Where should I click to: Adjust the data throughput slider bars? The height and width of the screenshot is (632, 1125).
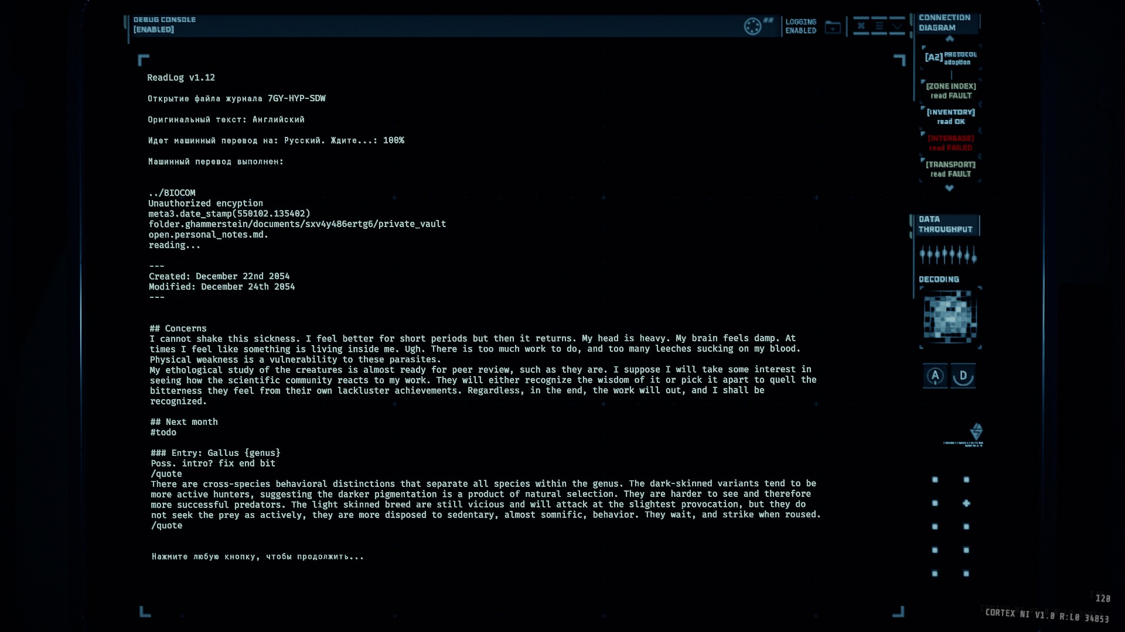pos(947,255)
